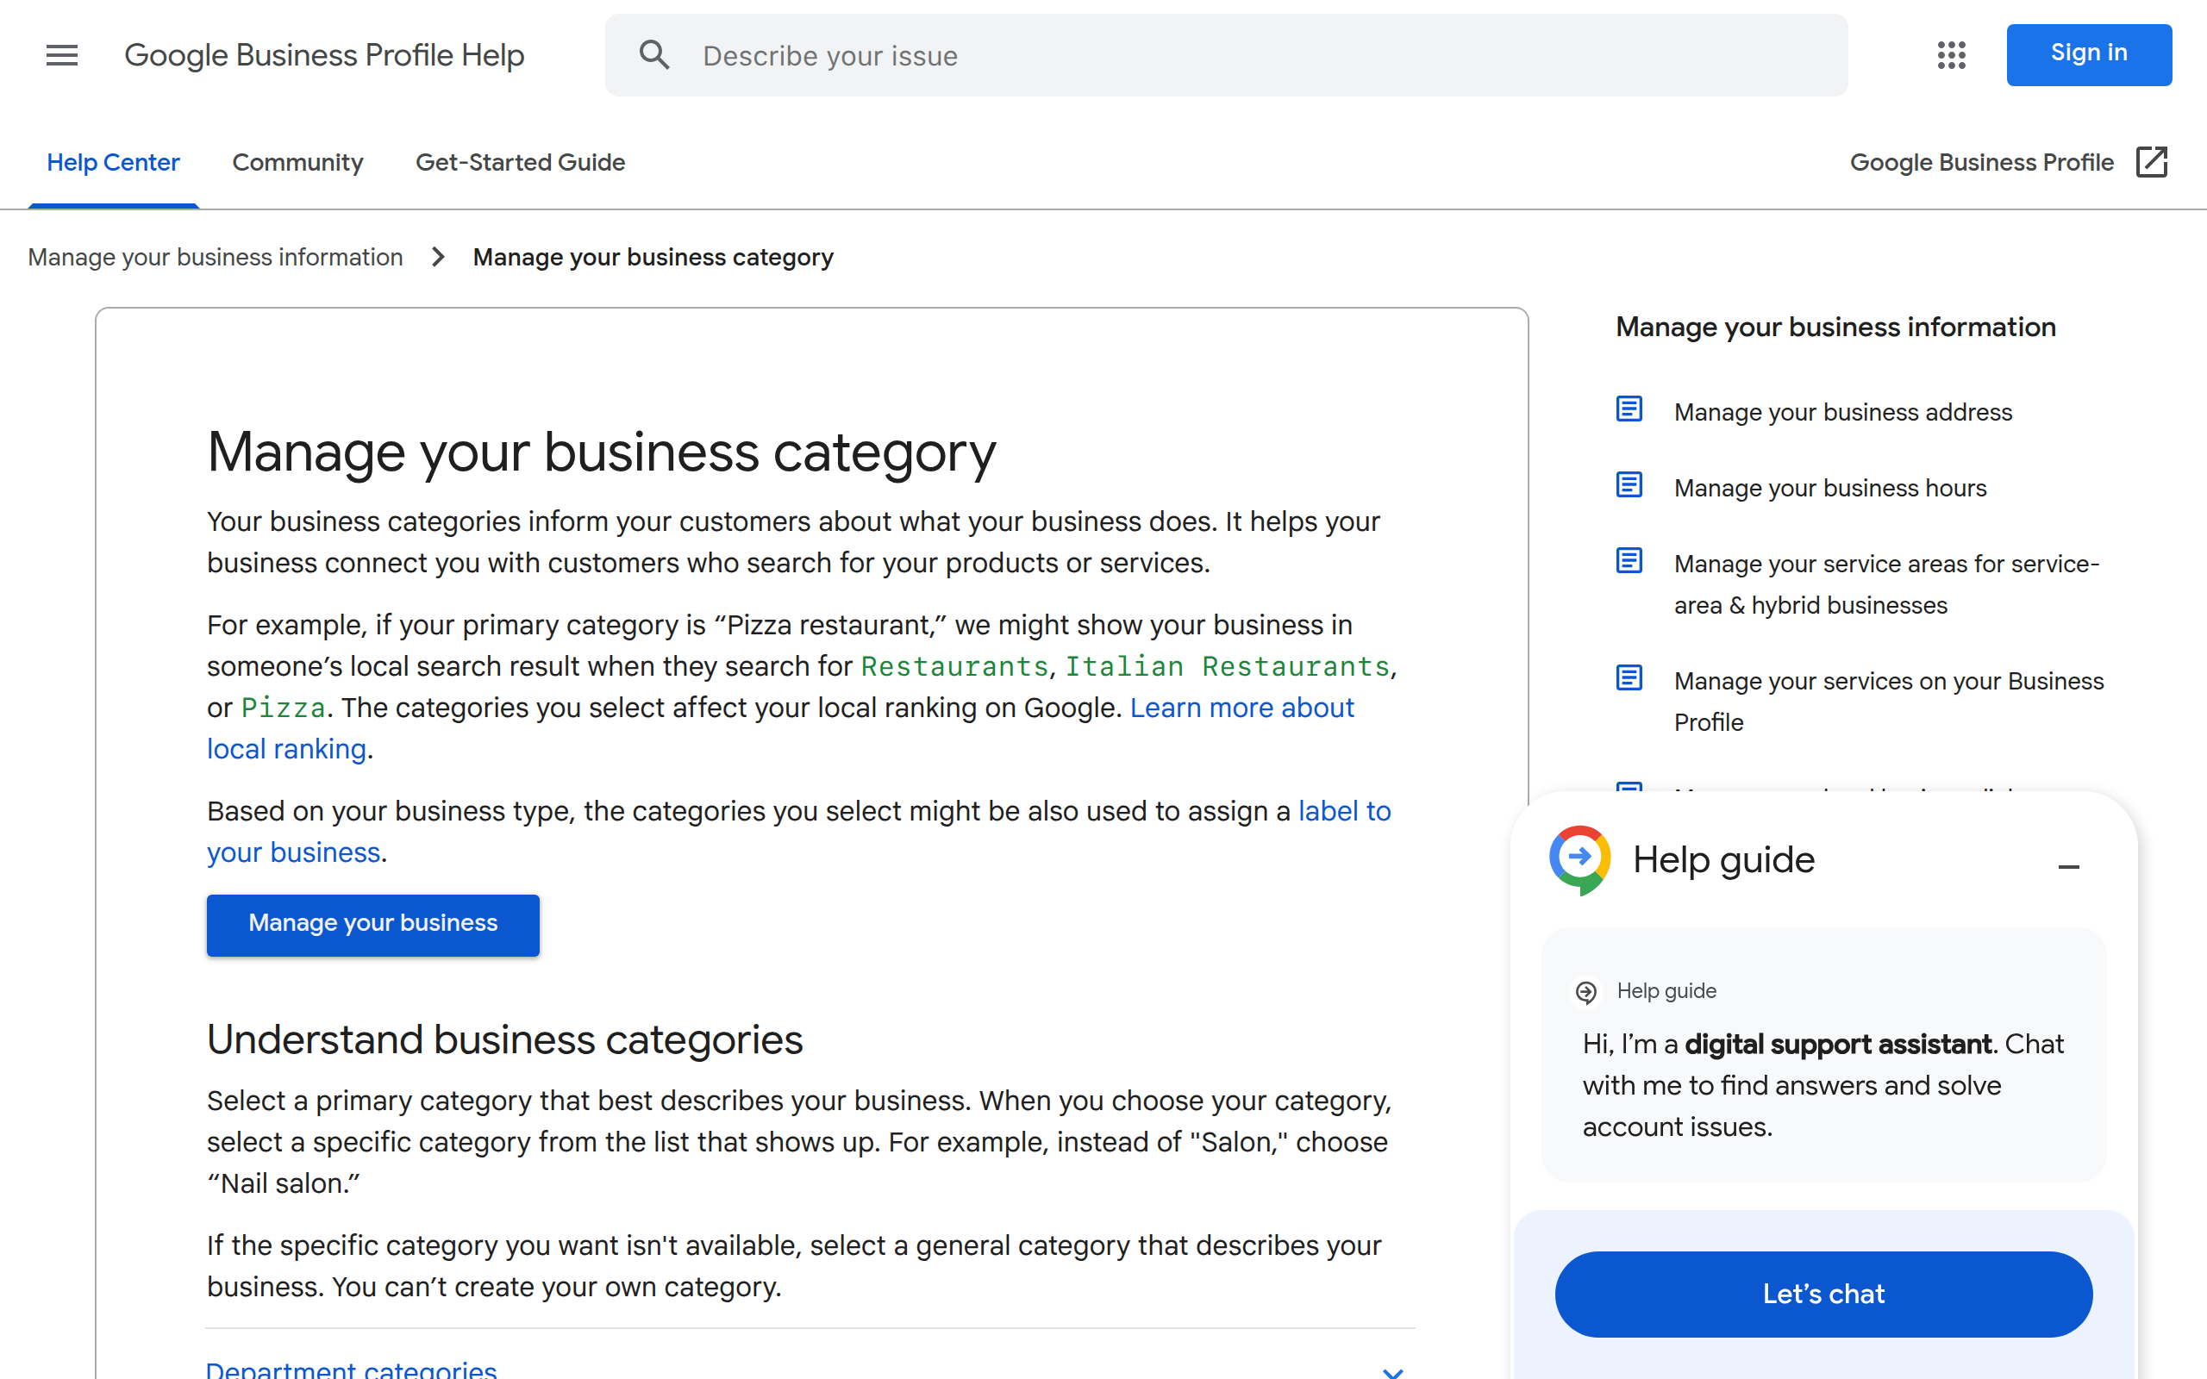Click the Sign in button
This screenshot has height=1379, width=2207.
pos(2088,53)
